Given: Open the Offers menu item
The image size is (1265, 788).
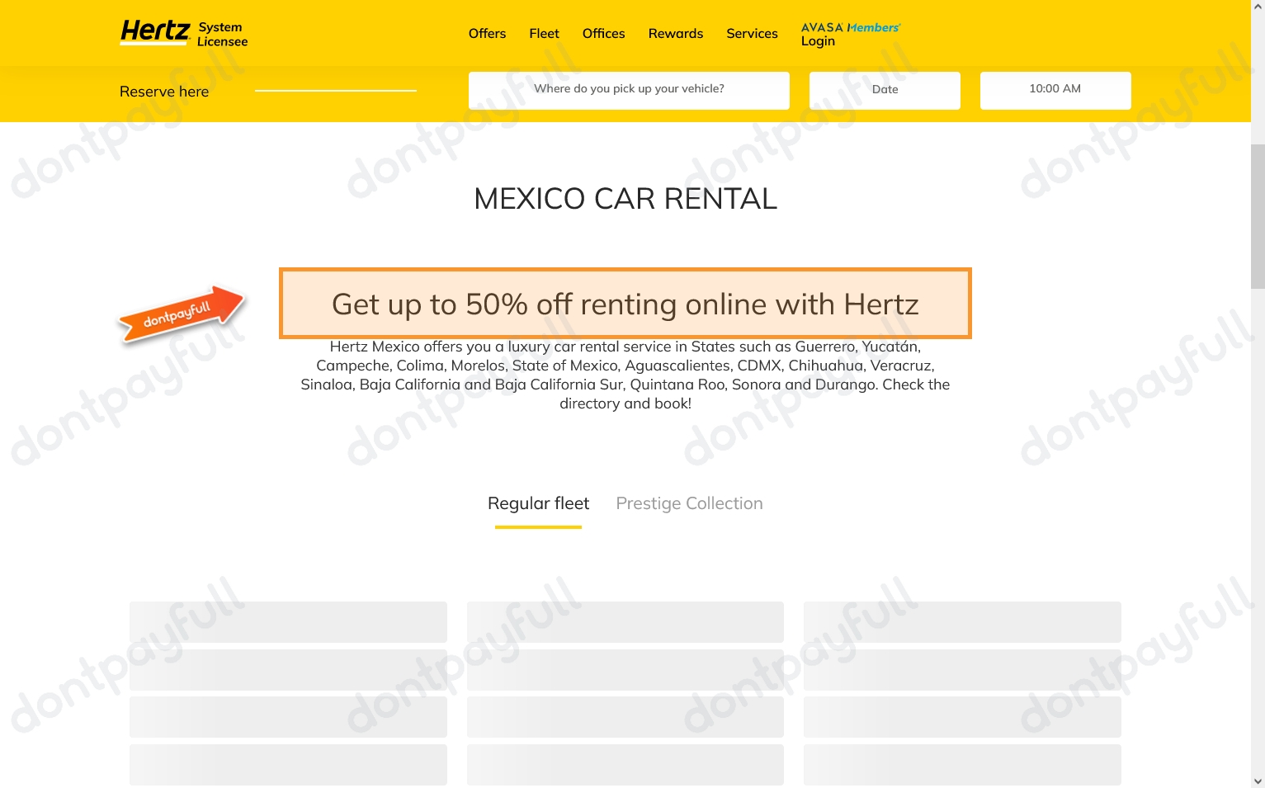Looking at the screenshot, I should [487, 34].
